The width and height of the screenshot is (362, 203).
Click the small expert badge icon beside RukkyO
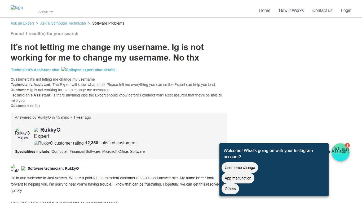coord(36,130)
